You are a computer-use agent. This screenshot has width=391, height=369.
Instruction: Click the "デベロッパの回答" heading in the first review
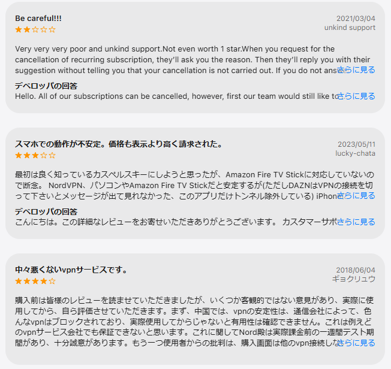click(x=46, y=86)
